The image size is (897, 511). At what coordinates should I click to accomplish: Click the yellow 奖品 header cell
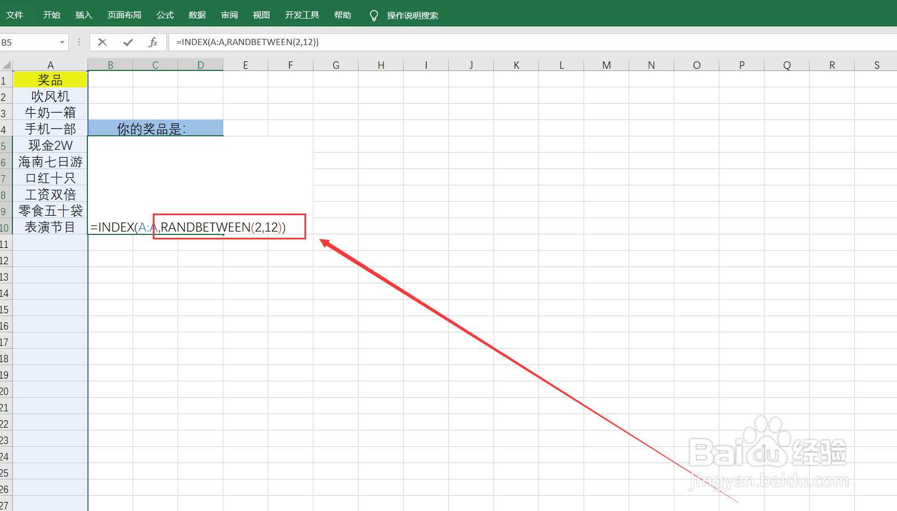(50, 80)
